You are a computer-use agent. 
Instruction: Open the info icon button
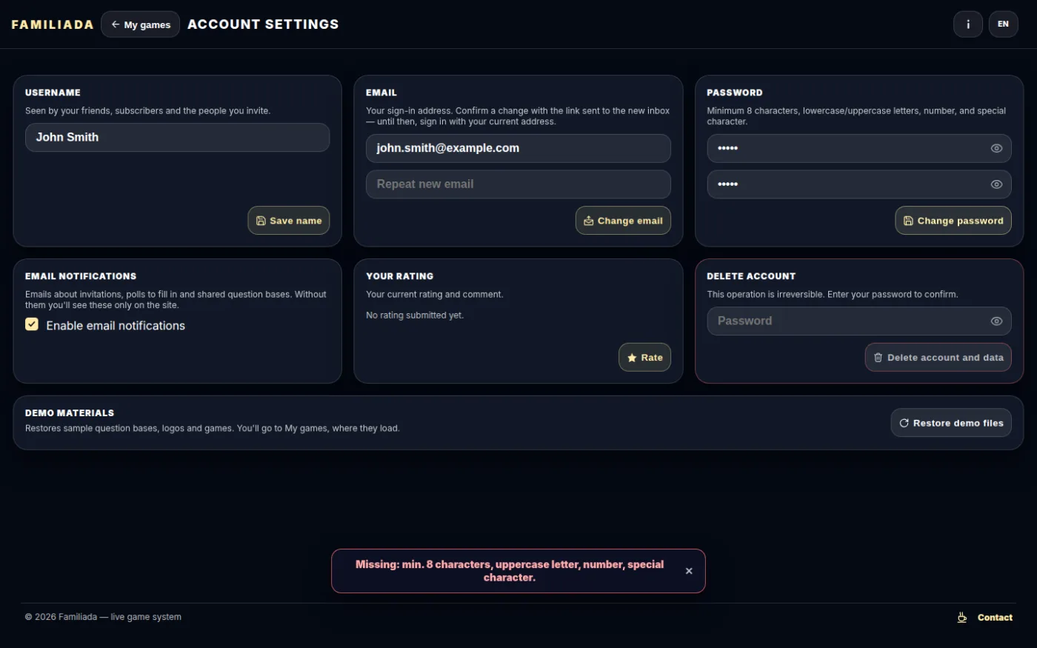(967, 24)
